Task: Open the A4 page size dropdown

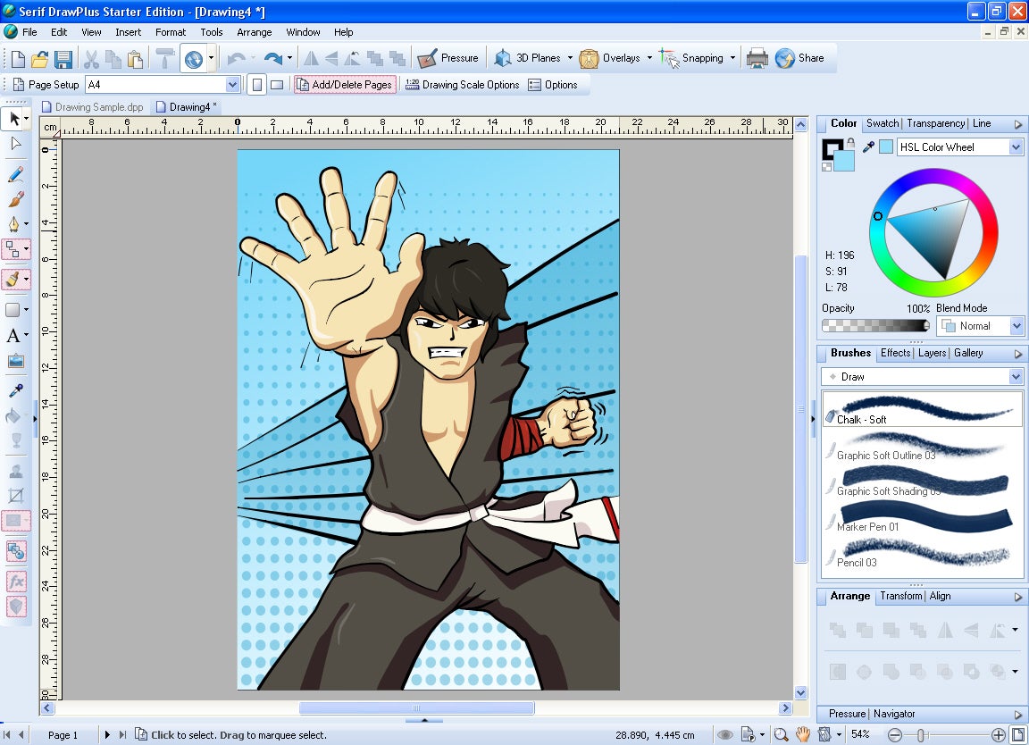Action: (233, 85)
